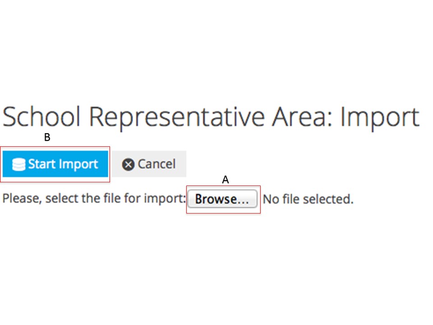Click the word 'Please,' in the import prompt
Viewport: 433px width, 325px height.
click(x=22, y=199)
